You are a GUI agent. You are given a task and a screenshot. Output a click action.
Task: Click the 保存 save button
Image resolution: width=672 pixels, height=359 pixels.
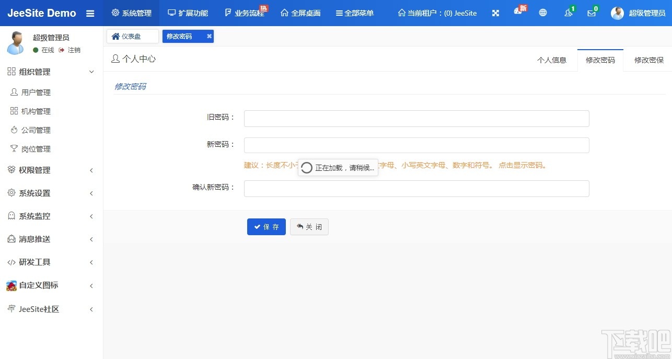point(266,227)
